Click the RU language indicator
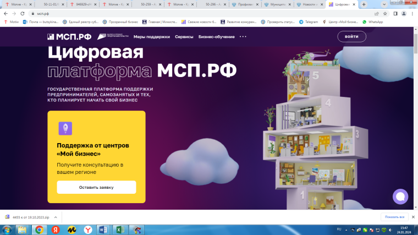 coord(339,229)
